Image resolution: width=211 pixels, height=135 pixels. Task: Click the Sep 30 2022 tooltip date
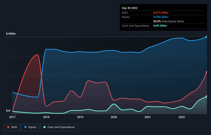(x=130, y=8)
